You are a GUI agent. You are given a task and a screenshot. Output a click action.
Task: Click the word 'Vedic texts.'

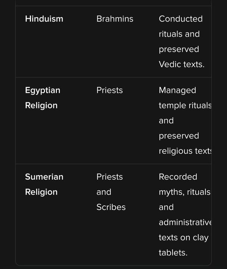click(182, 64)
